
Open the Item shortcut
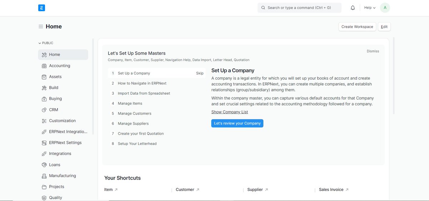point(108,190)
